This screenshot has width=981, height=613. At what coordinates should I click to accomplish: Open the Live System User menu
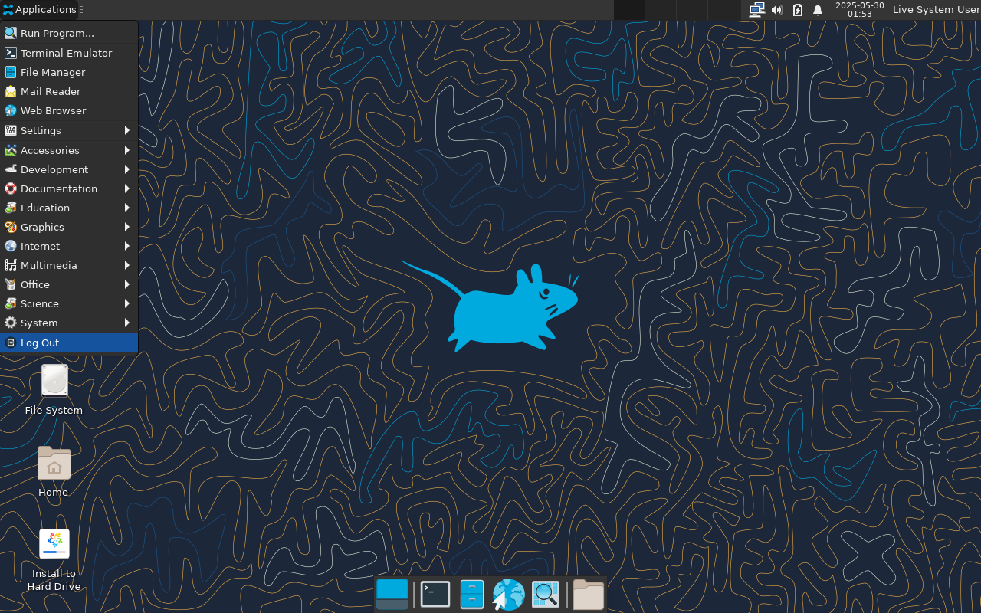tap(936, 10)
